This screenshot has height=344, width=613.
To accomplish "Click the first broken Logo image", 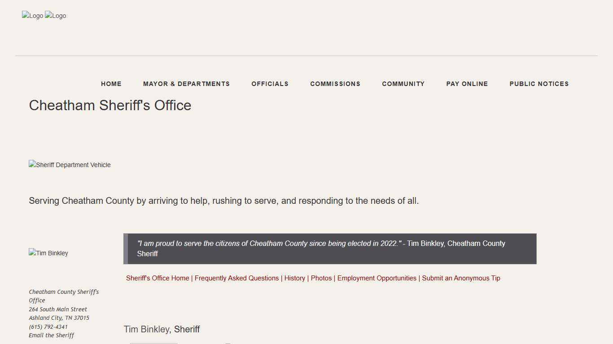I will point(32,16).
